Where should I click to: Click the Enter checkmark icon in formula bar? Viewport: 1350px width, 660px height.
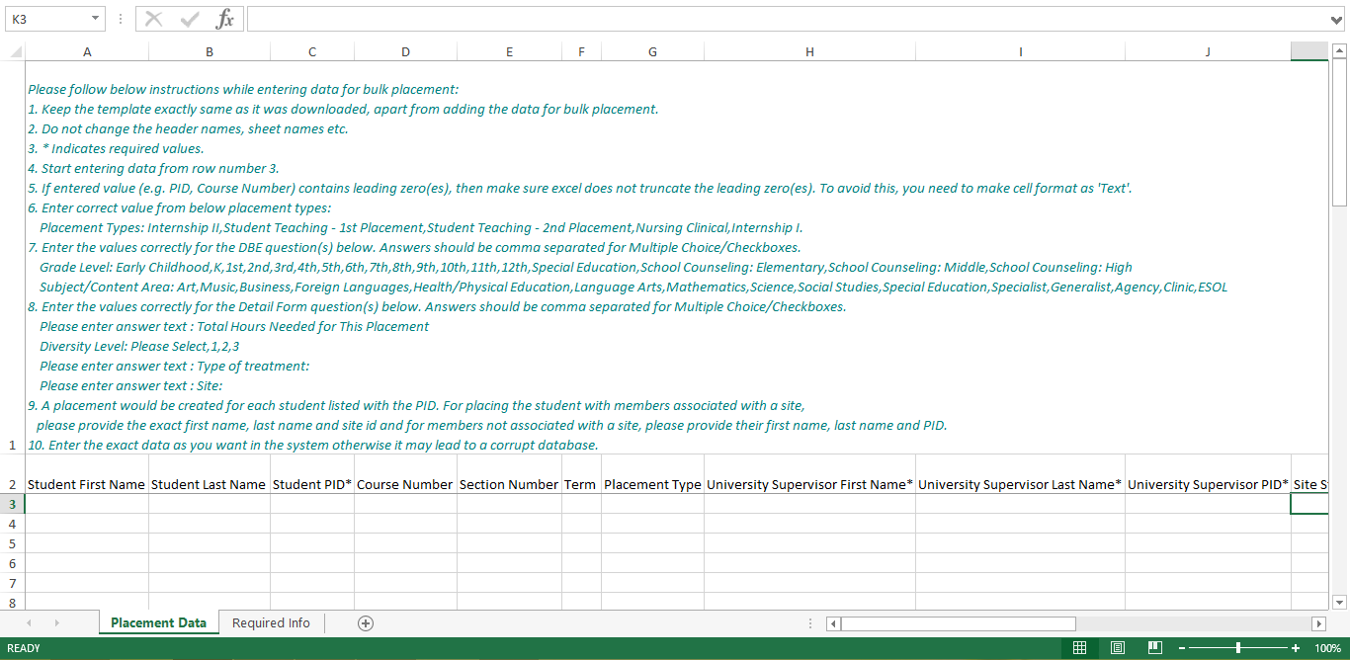pyautogui.click(x=190, y=19)
